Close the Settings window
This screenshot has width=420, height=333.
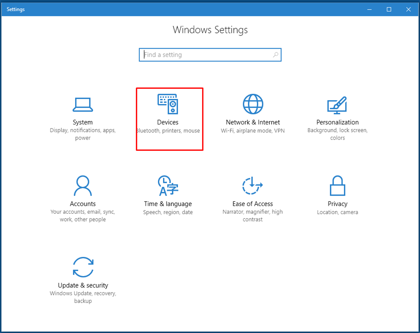408,10
